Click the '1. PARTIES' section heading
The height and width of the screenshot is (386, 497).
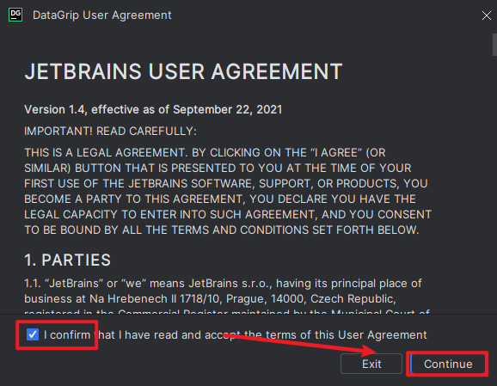point(68,260)
